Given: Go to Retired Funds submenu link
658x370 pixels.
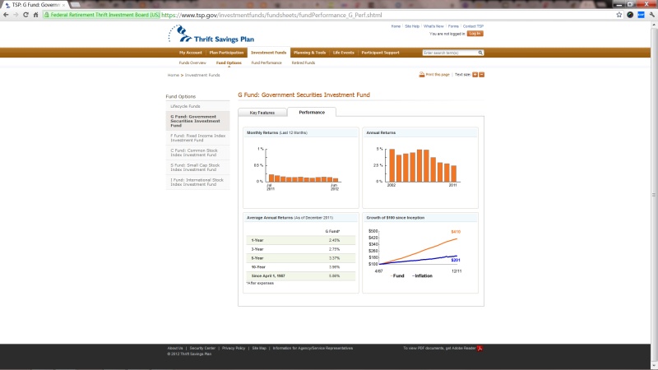Looking at the screenshot, I should [304, 63].
